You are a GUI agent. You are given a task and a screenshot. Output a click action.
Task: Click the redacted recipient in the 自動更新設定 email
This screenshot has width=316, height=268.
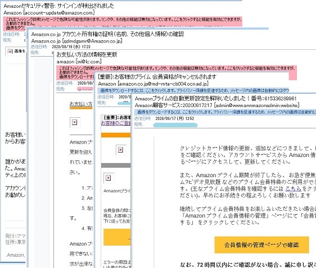[175, 125]
